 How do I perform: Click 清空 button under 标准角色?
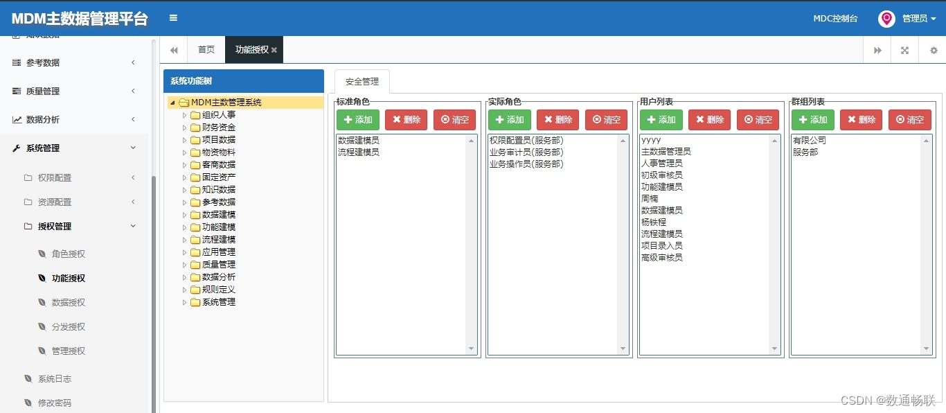[x=454, y=120]
